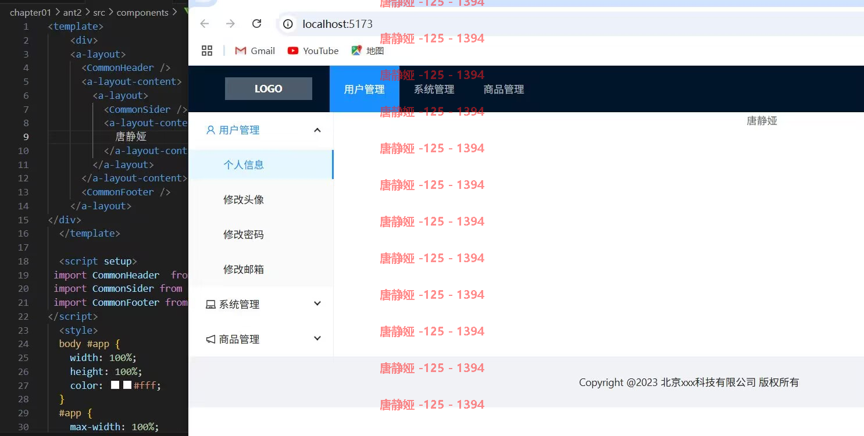Viewport: 864px width, 436px height.
Task: Open the 地图 maps bookmark
Action: pyautogui.click(x=367, y=51)
